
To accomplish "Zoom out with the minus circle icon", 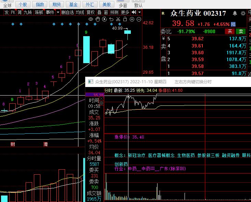I will pyautogui.click(x=139, y=19).
